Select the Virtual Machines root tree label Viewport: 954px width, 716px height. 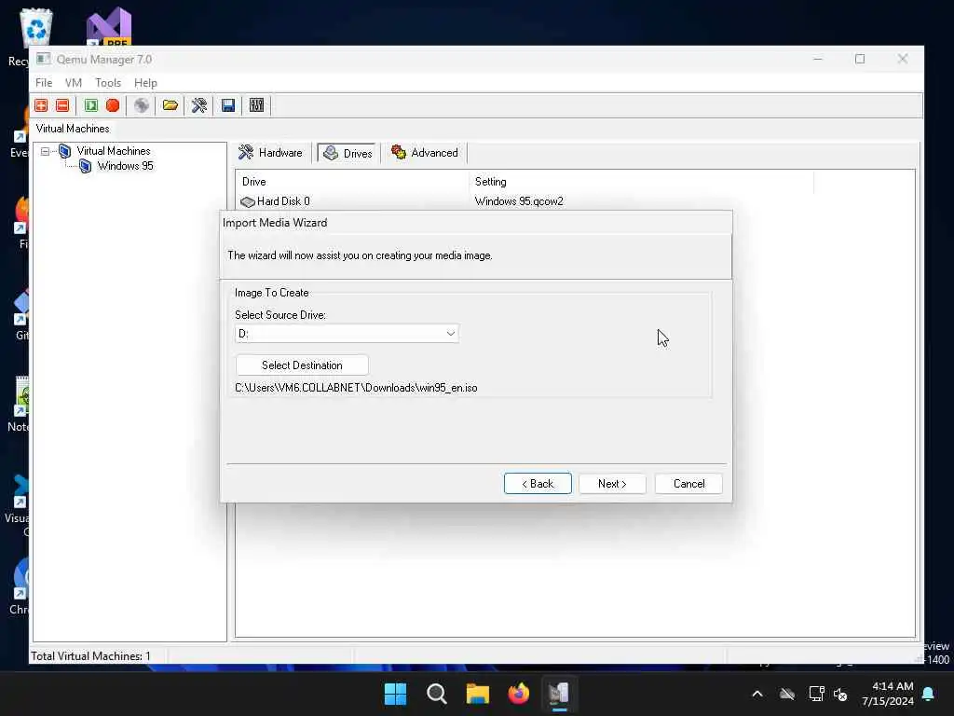[113, 151]
